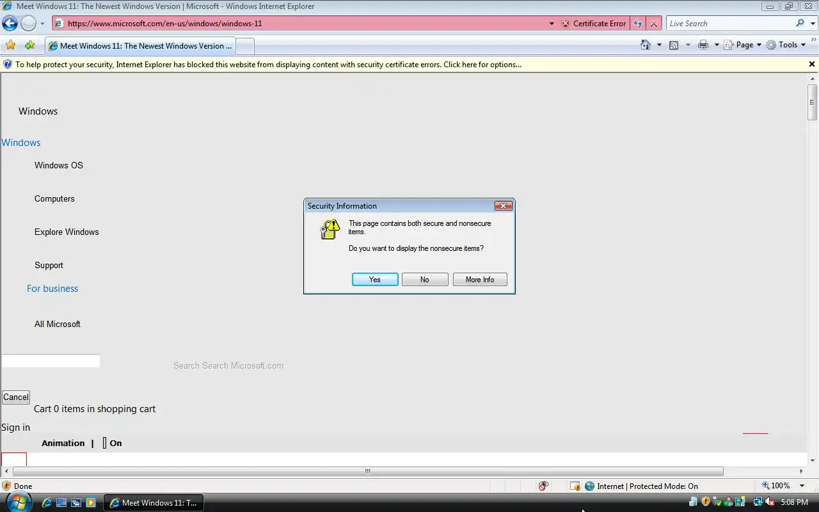Select the Meet Windows 11 browser tab
Viewport: 819px width, 512px height.
tap(140, 46)
